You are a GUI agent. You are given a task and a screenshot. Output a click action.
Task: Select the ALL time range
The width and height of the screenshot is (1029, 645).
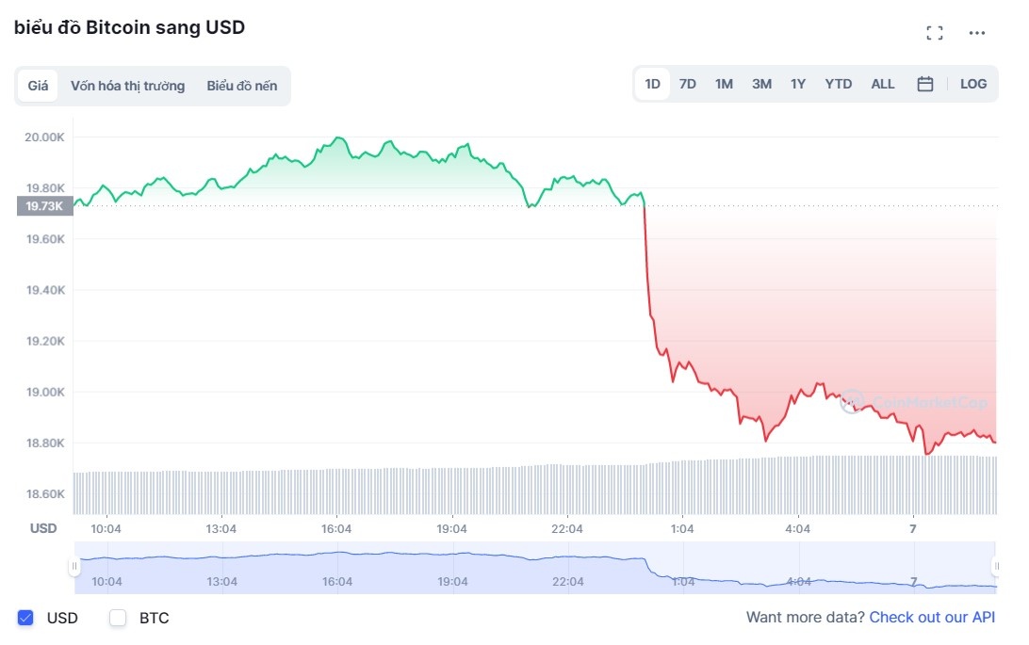(x=882, y=84)
